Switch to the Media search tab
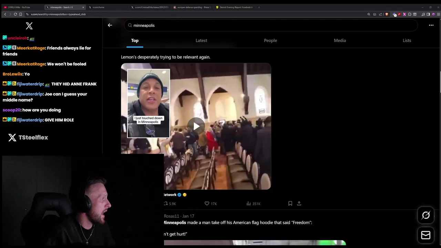Screen dimensions: 441x248 [340, 41]
